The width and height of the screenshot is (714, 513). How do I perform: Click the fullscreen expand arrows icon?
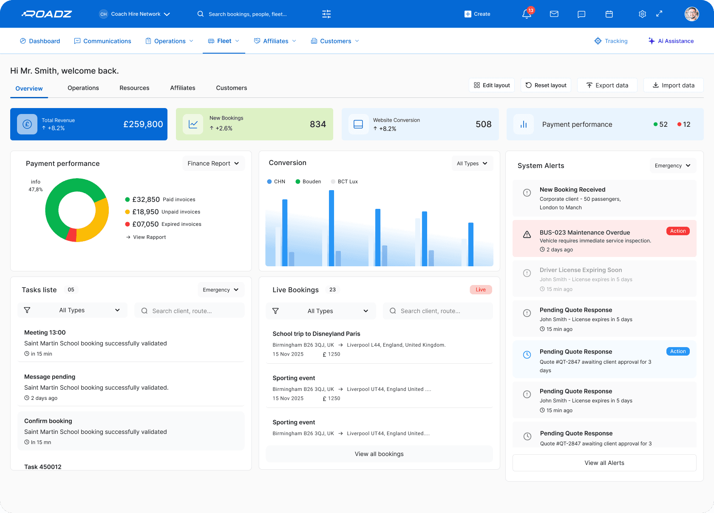tap(659, 14)
